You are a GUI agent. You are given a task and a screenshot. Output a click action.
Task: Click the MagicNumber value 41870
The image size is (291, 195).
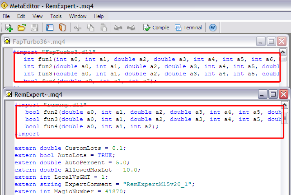114,192
